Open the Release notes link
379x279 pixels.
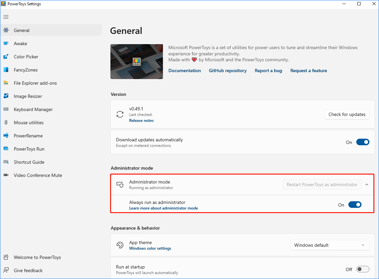coord(141,120)
